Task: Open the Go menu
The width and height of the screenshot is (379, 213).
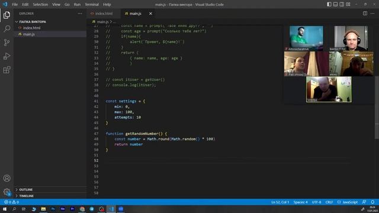Action: pos(67,4)
